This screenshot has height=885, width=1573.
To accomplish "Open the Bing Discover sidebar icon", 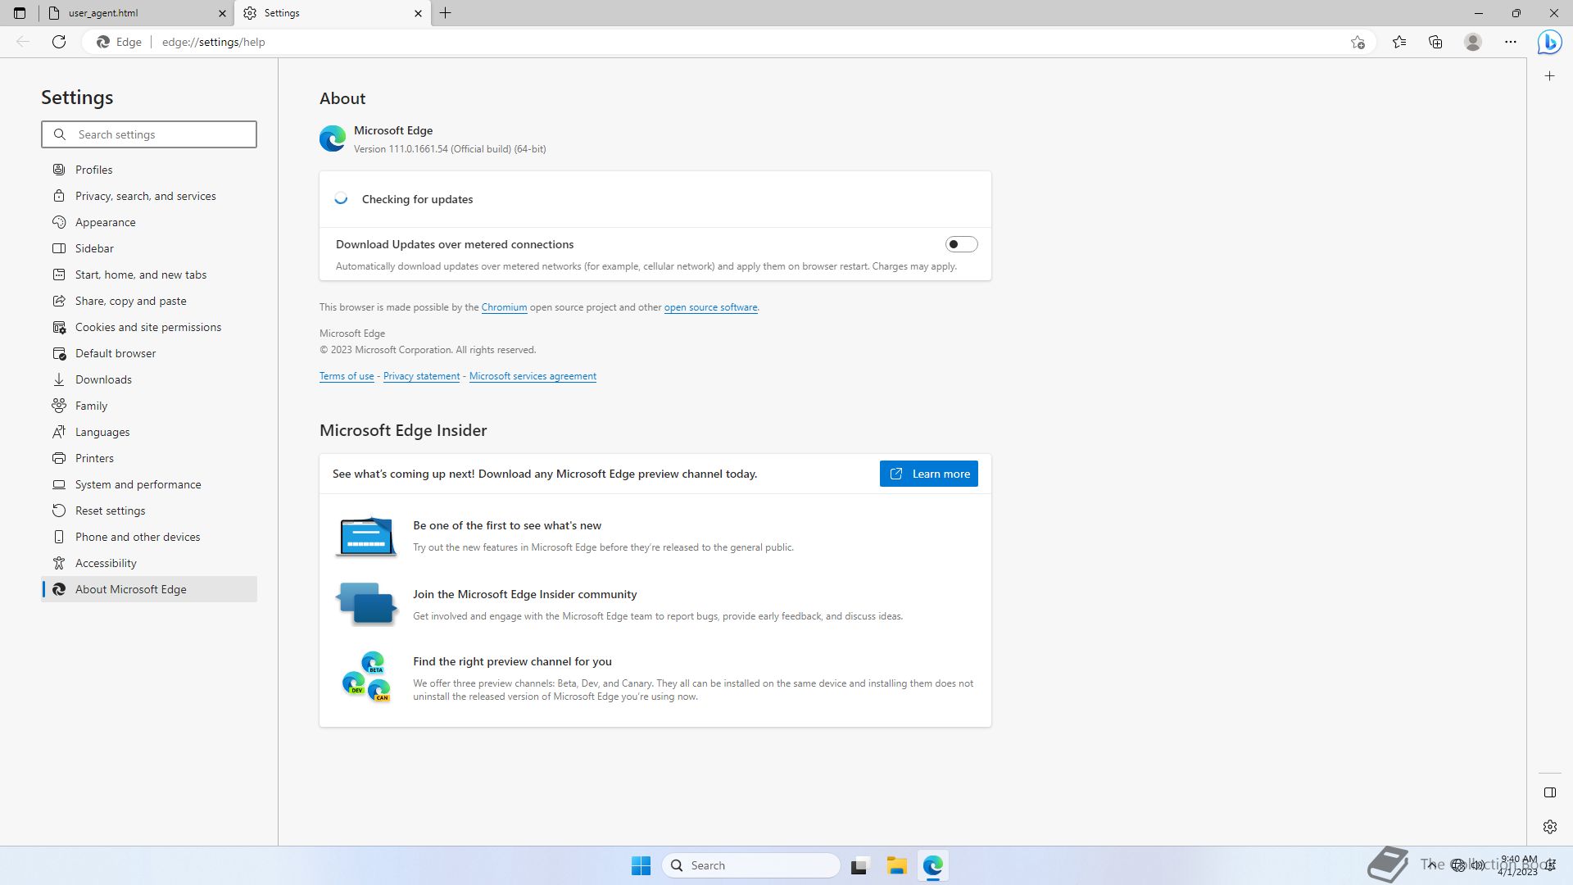I will [1549, 42].
